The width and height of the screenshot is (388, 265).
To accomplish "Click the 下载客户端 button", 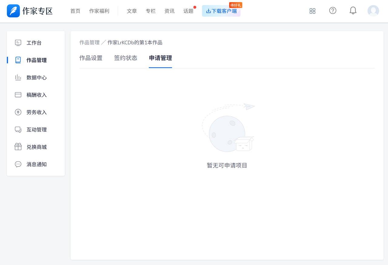I will click(221, 11).
